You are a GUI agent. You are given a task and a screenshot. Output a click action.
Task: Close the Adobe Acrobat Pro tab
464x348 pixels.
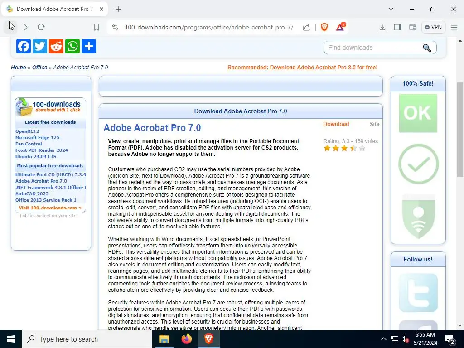click(101, 9)
